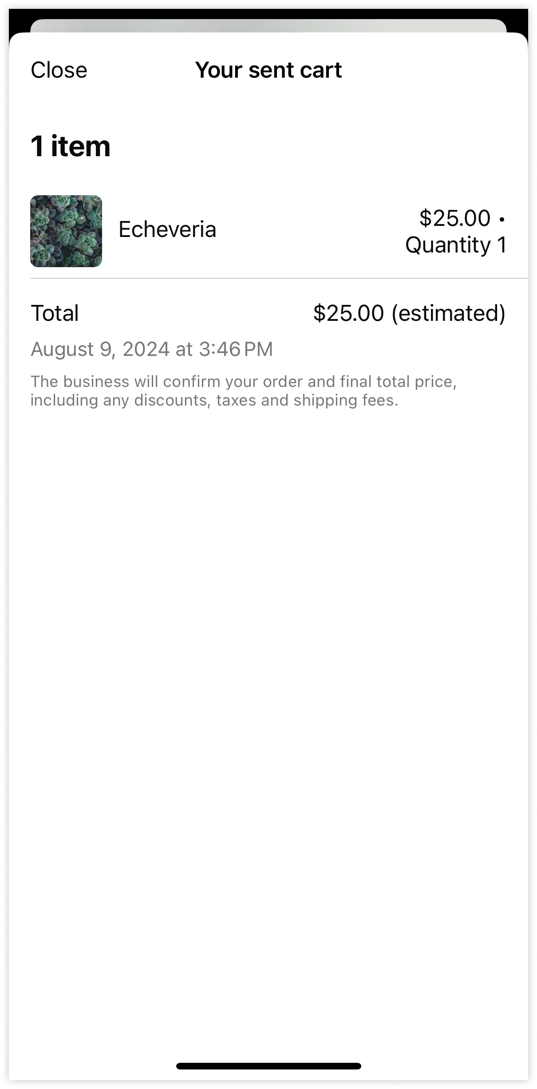Tap the Total label
Image resolution: width=537 pixels, height=1089 pixels.
[55, 313]
